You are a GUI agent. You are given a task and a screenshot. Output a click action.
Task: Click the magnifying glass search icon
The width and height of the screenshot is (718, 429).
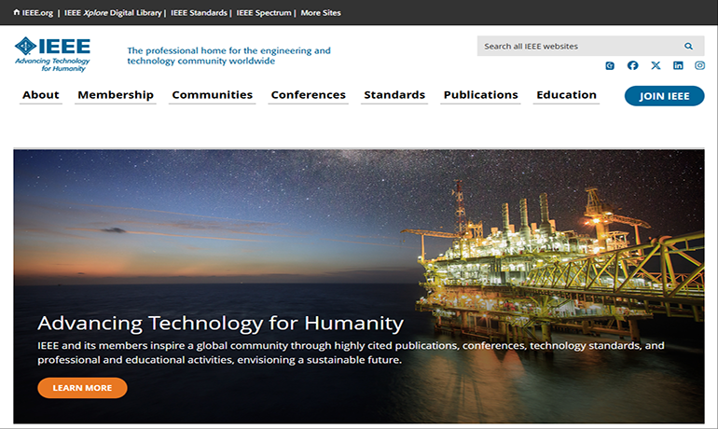click(x=688, y=46)
